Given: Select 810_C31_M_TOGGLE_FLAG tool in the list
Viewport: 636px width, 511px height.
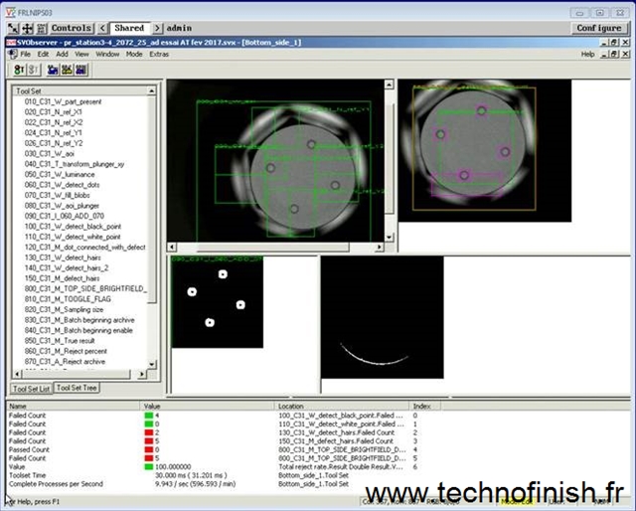Looking at the screenshot, I should point(71,299).
